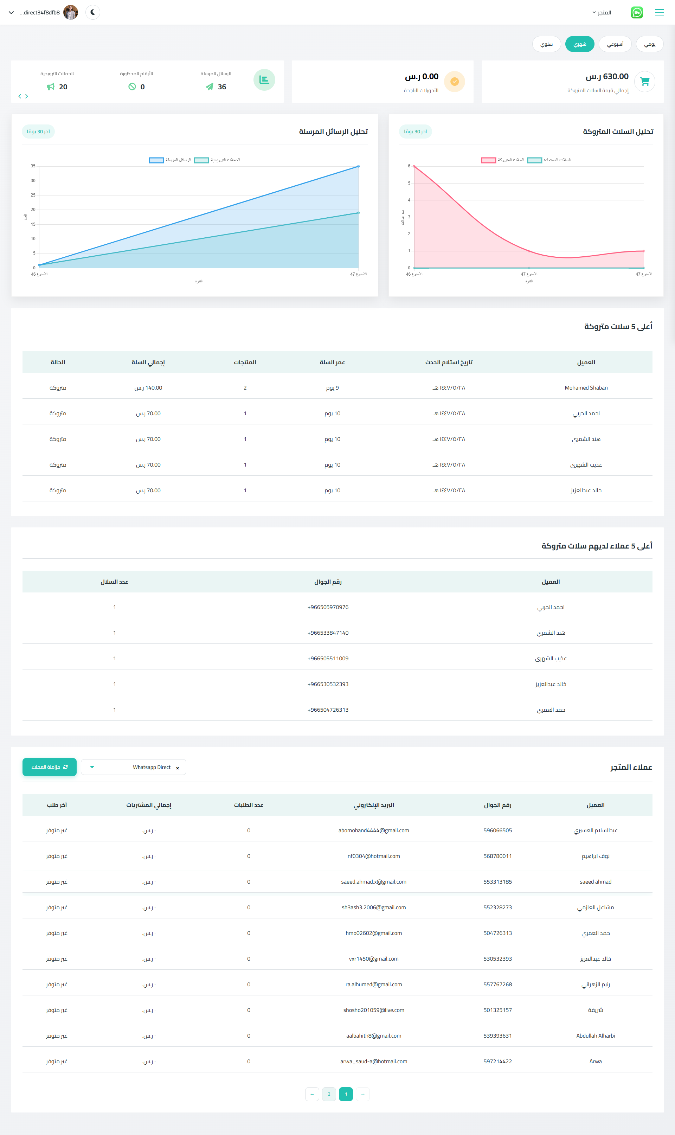Select the paper plane icon next to sent messages count
This screenshot has height=1135, width=675.
(209, 86)
